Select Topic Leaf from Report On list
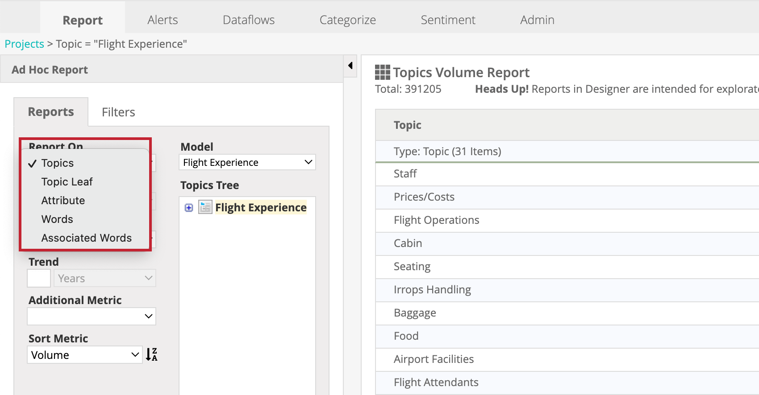 pyautogui.click(x=67, y=182)
